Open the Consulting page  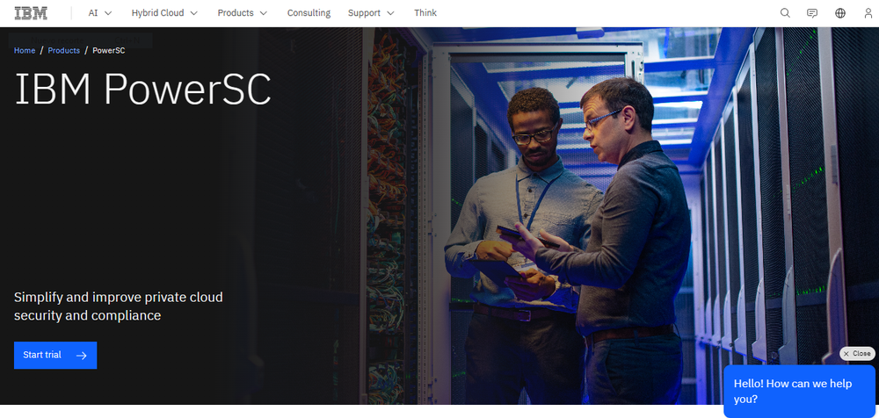coord(309,13)
